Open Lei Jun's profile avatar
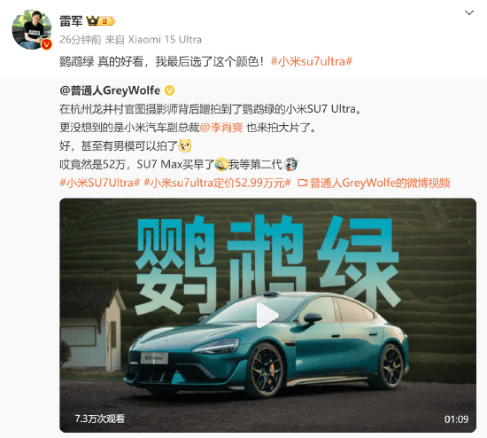Screen dimensions: 487x438 coord(32,29)
